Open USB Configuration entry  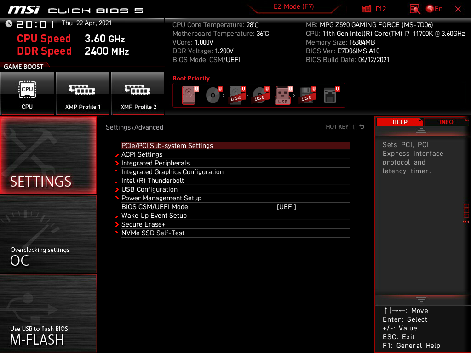click(235, 189)
